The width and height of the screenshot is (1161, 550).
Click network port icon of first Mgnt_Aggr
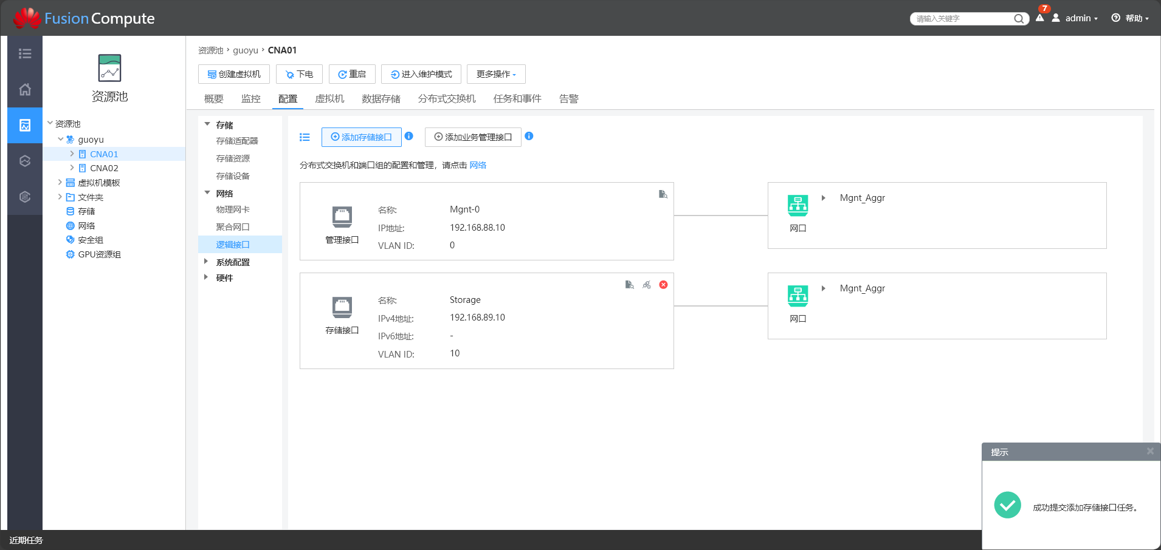798,206
